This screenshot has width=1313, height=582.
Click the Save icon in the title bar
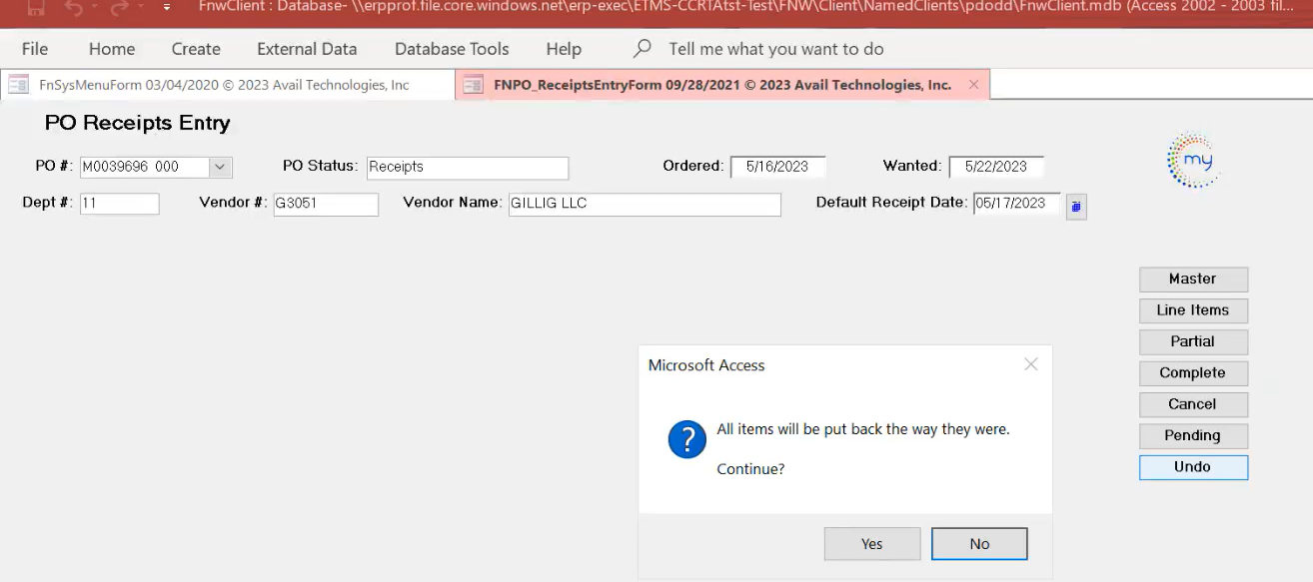pyautogui.click(x=36, y=6)
